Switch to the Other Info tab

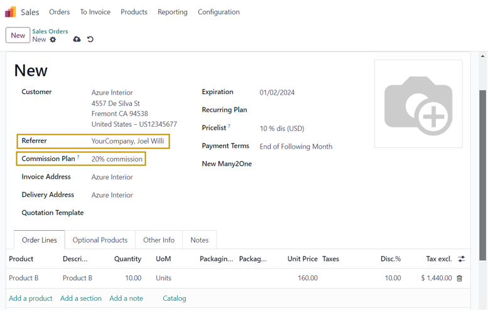[x=159, y=240]
